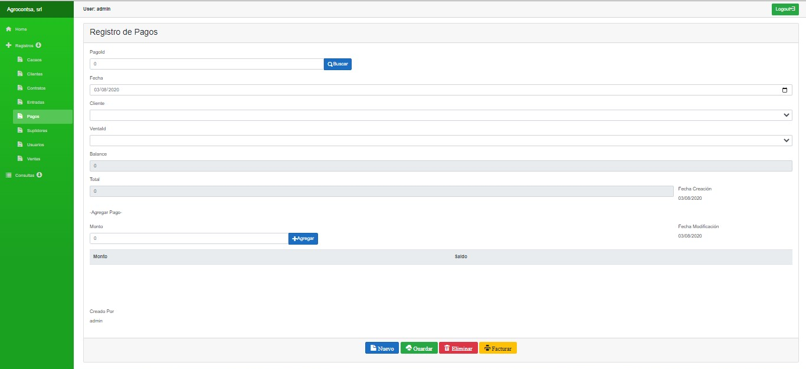Open the VentaId dropdown
Screen dimensions: 806x369
[x=441, y=140]
